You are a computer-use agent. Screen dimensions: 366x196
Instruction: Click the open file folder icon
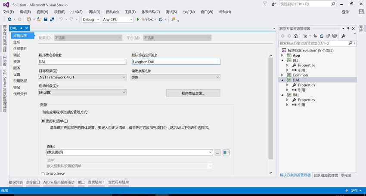pyautogui.click(x=39, y=19)
